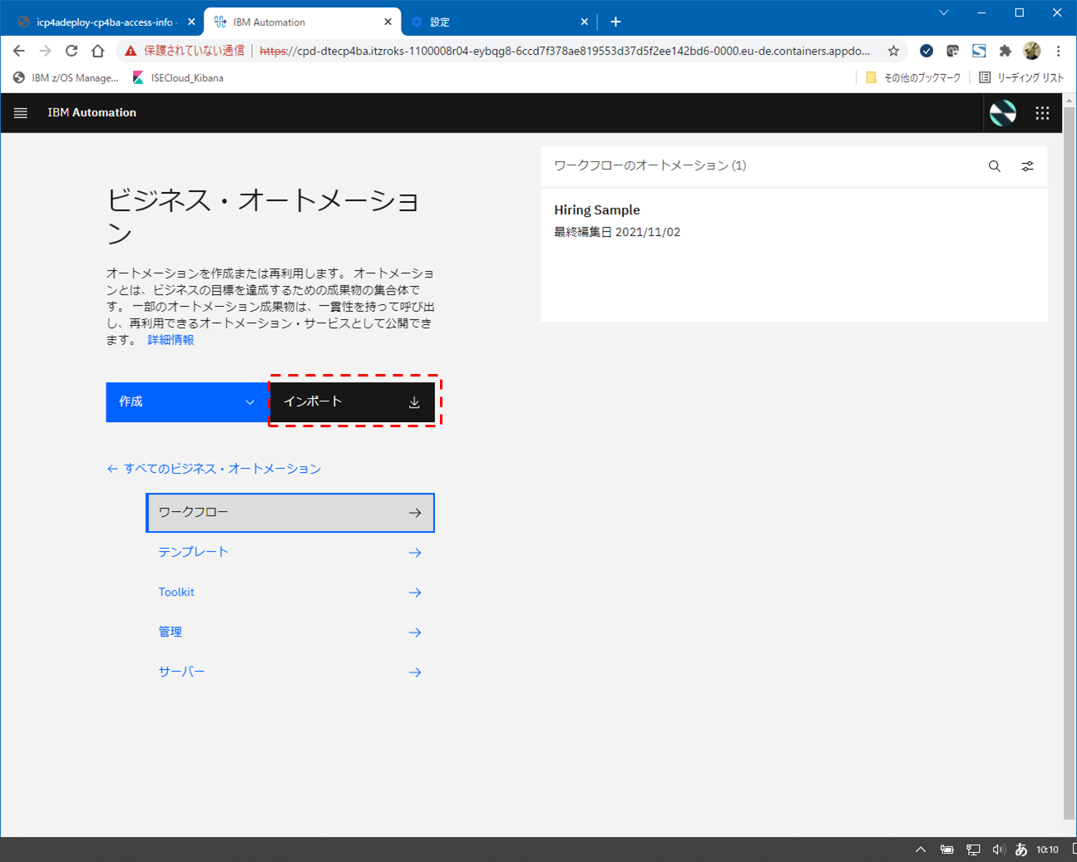Search the workflow automations list
This screenshot has height=862, width=1077.
pos(995,166)
